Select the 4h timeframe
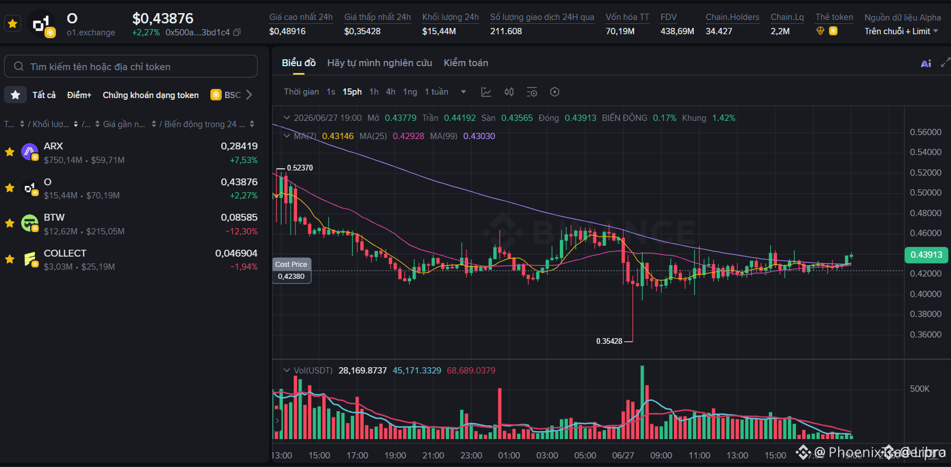 point(391,92)
